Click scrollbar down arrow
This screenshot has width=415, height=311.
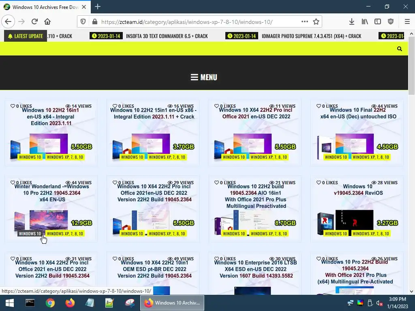411,292
